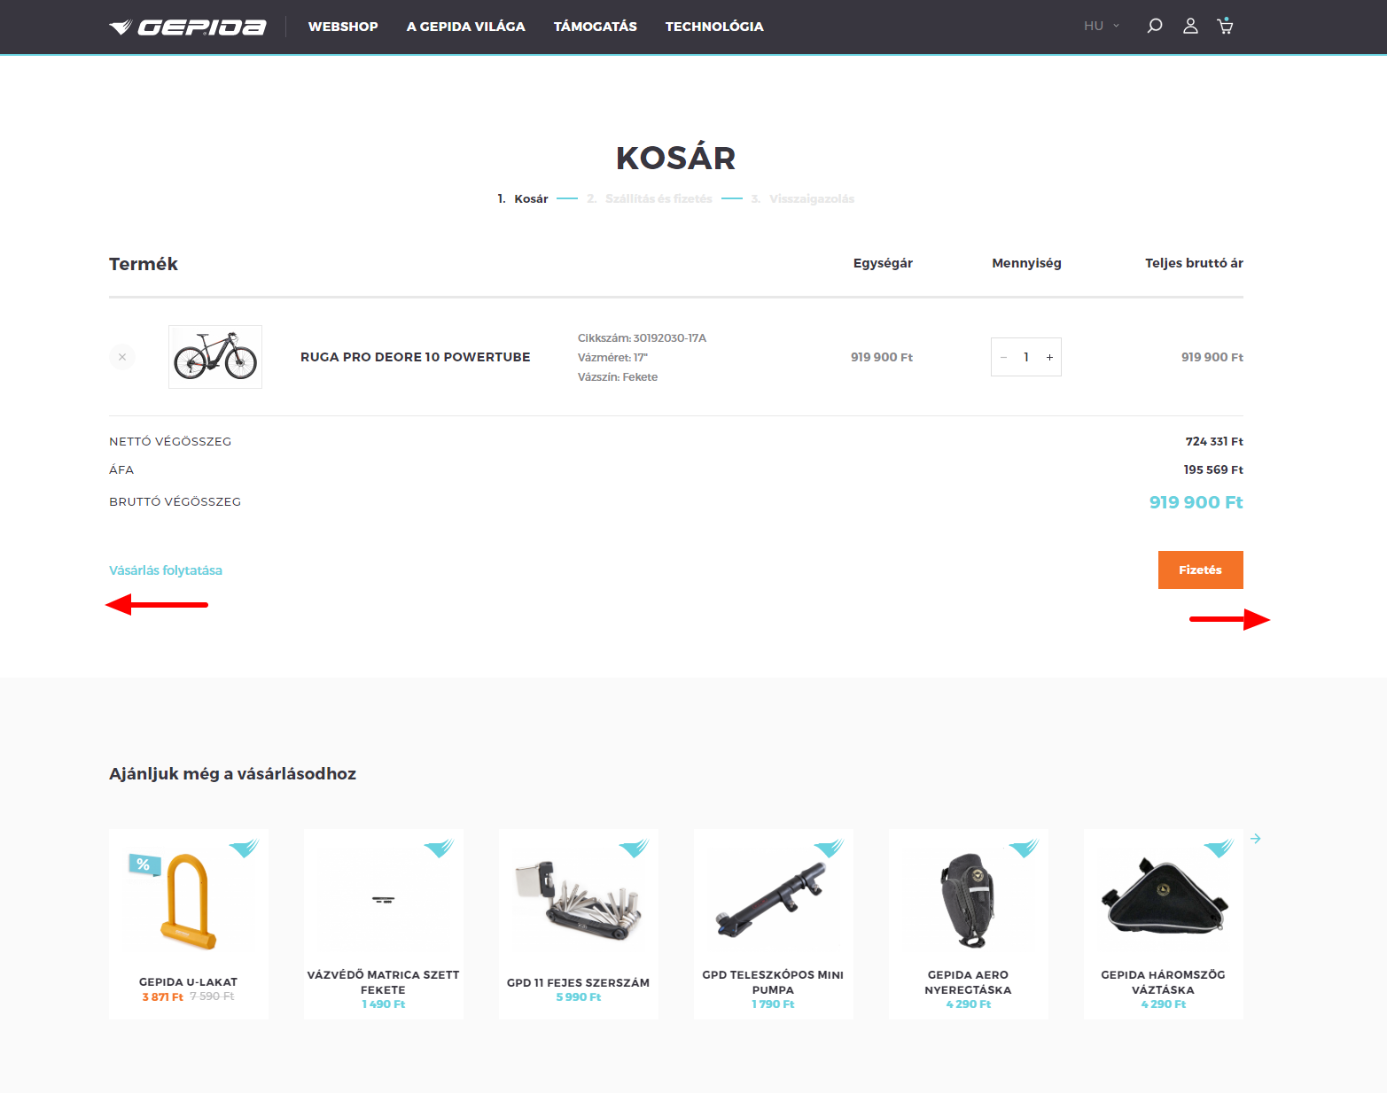
Task: Select step 3 Visszaigazolás
Action: 803,198
